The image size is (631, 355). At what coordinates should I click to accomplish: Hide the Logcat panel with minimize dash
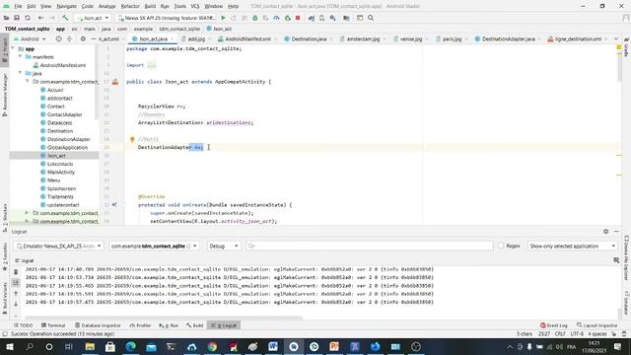point(616,232)
